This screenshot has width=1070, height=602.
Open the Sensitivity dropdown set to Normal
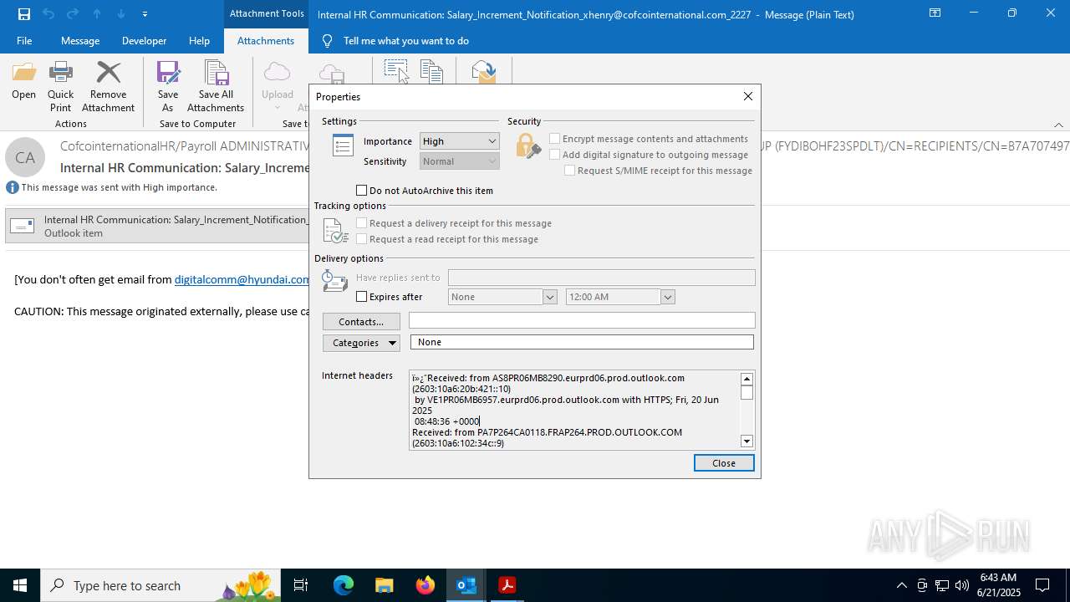[460, 161]
